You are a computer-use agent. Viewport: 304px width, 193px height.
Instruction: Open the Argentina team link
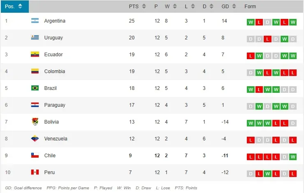[55, 21]
